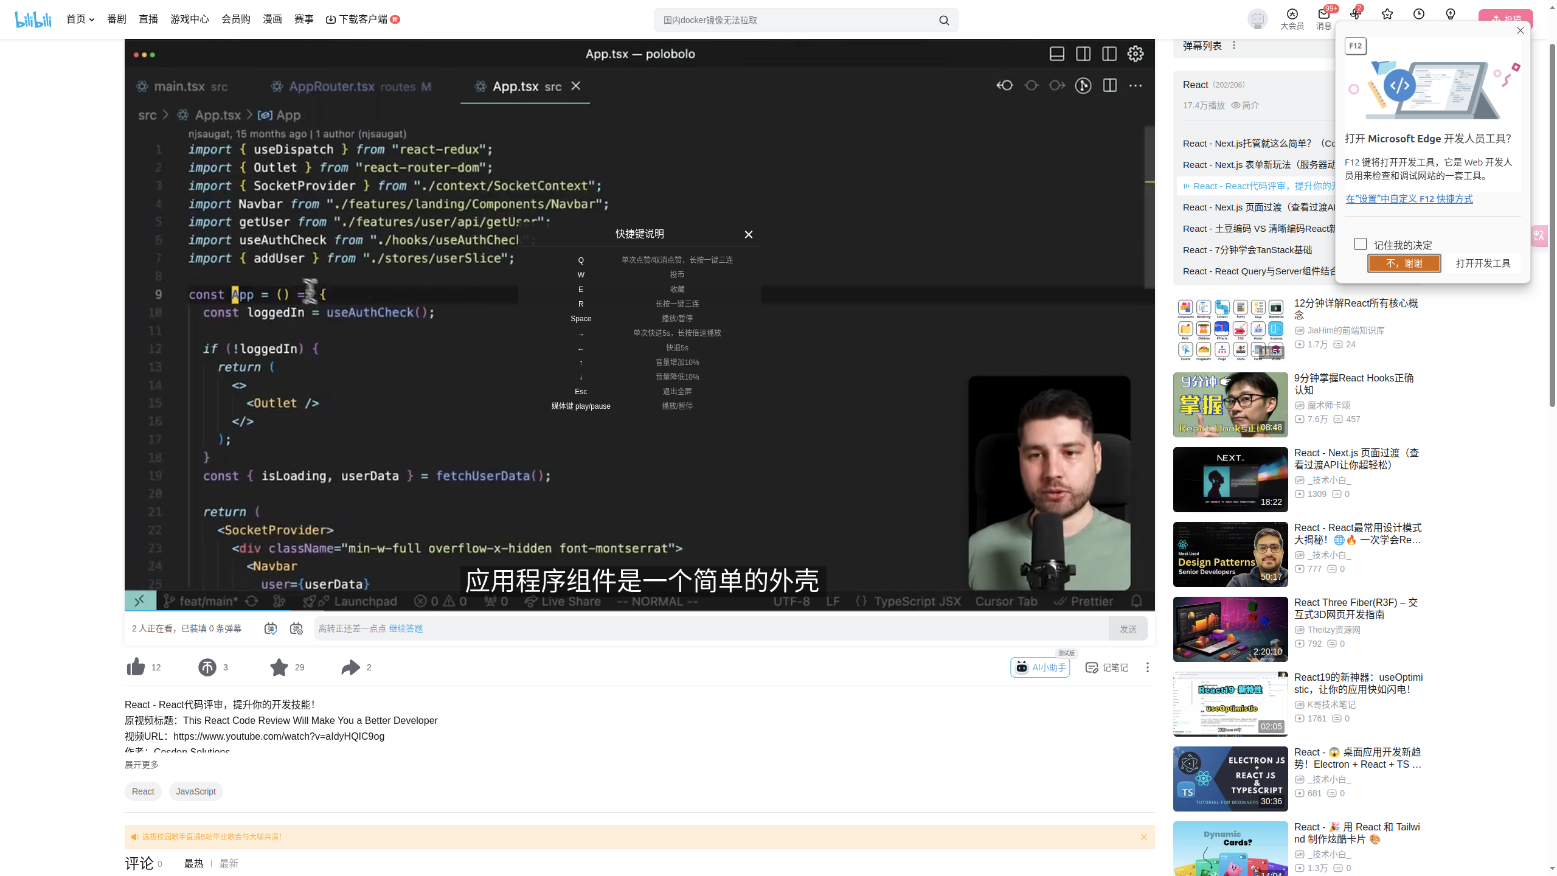This screenshot has height=876, width=1557.
Task: Click the 投稿 upload button
Action: pos(1506,19)
